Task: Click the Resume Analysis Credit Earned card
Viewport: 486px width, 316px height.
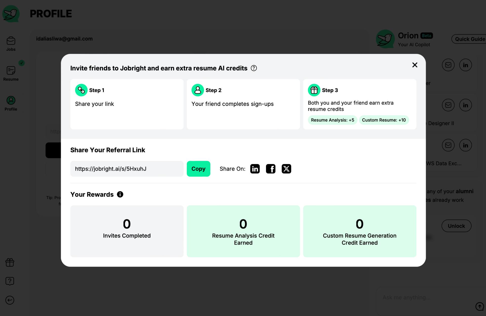Action: 243,231
